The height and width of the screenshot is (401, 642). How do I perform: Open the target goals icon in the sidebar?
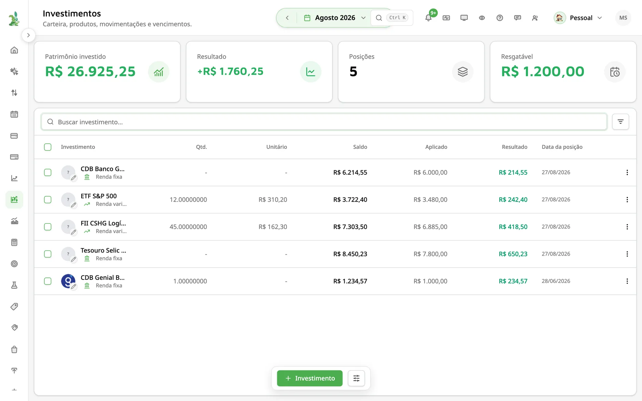[x=14, y=264]
